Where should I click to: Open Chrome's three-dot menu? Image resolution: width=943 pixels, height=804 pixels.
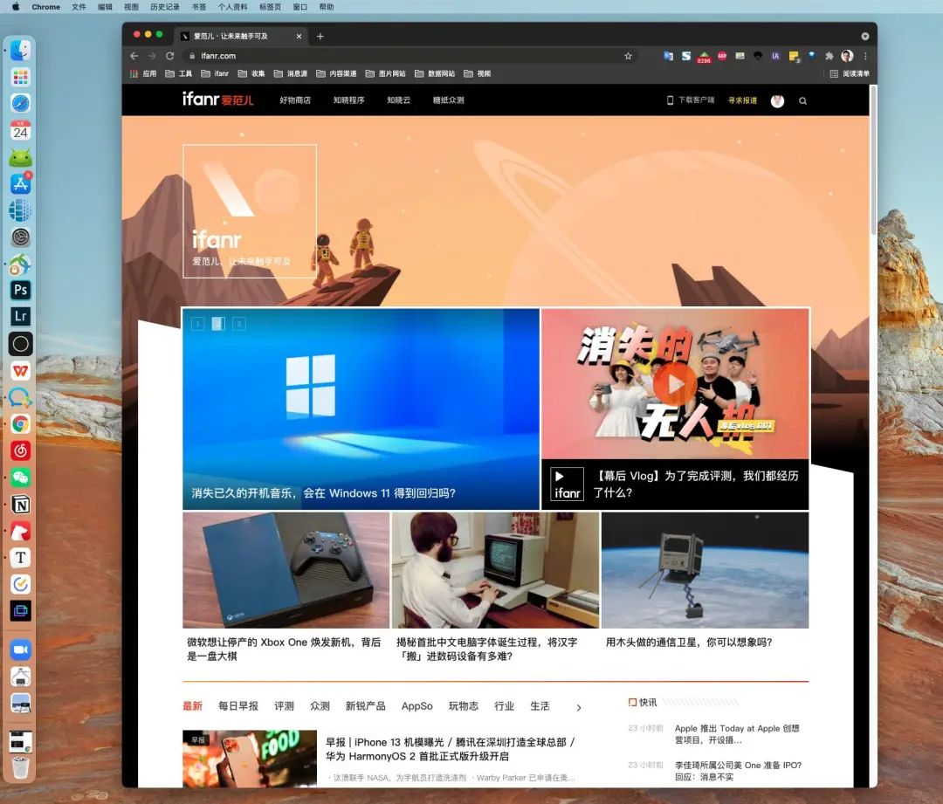tap(865, 56)
